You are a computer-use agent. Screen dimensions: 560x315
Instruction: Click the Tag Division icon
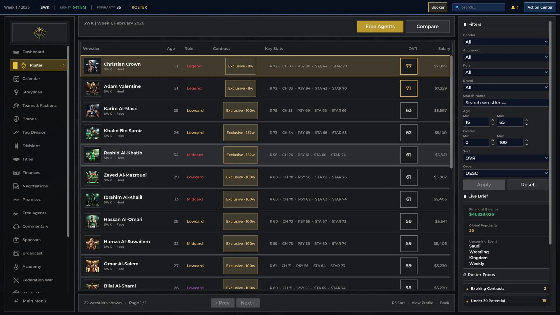[16, 132]
